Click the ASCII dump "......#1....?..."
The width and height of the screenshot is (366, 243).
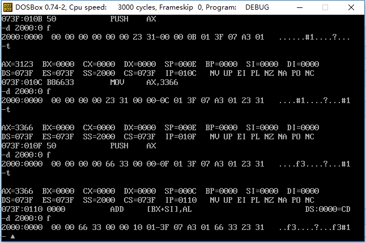point(314,37)
